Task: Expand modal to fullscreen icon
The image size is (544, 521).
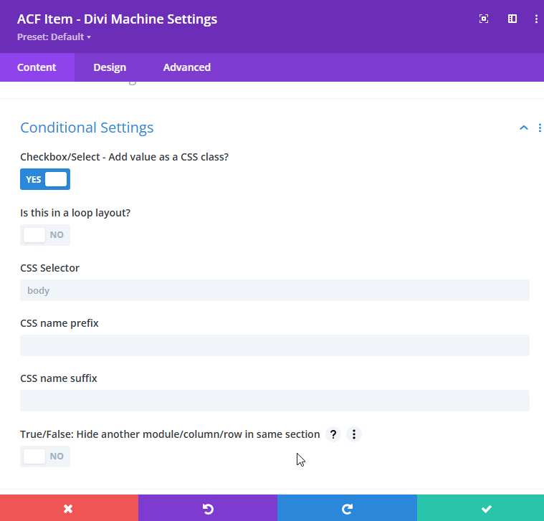Action: 484,19
